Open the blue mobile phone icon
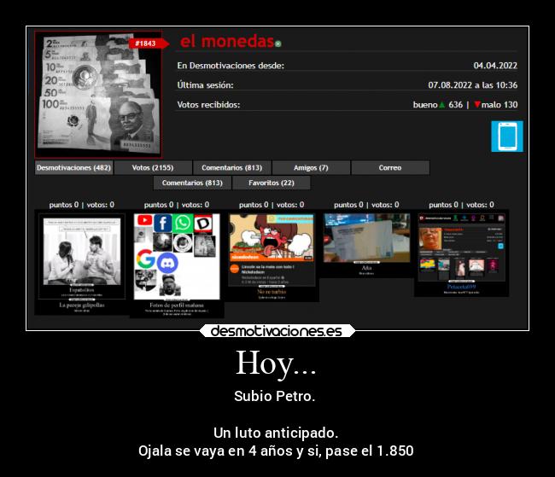The height and width of the screenshot is (477, 555). coord(507,137)
